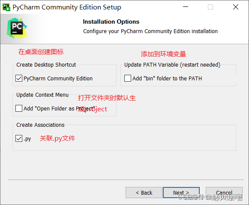This screenshot has width=249, height=205.
Task: Click the PyCharm PC logo in the header
Action: pos(17,28)
